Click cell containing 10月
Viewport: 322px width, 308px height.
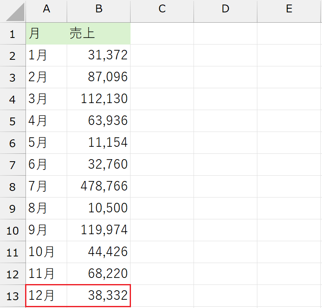click(x=46, y=252)
